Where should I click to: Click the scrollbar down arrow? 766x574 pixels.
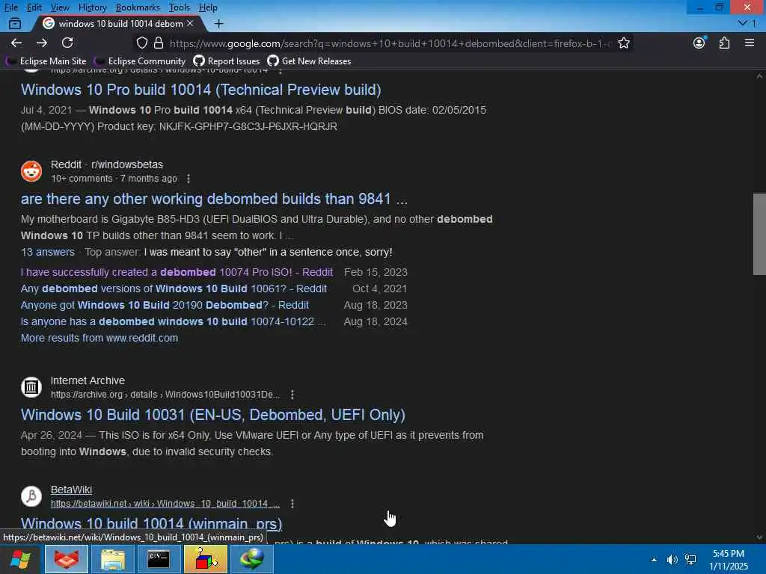(759, 537)
